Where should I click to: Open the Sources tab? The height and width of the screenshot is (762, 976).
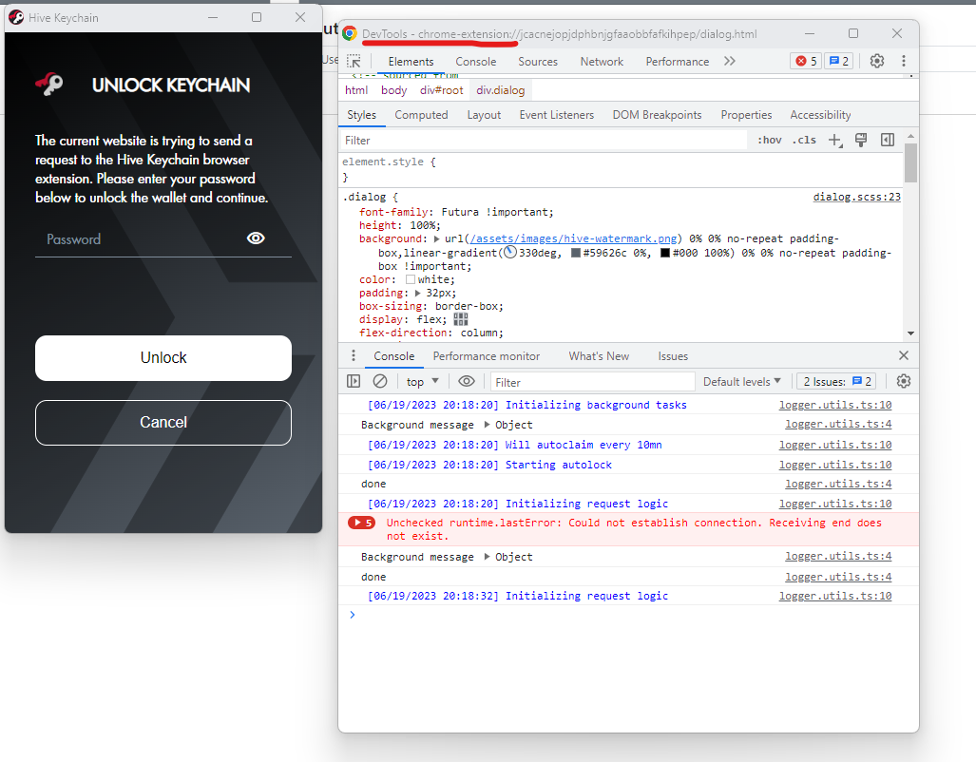click(x=538, y=62)
